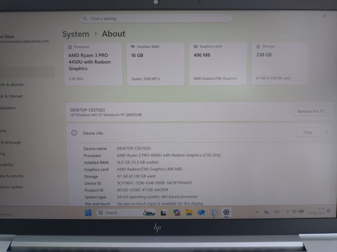The width and height of the screenshot is (337, 252).
Task: Open the Graphics card summary card
Action: pos(218,64)
